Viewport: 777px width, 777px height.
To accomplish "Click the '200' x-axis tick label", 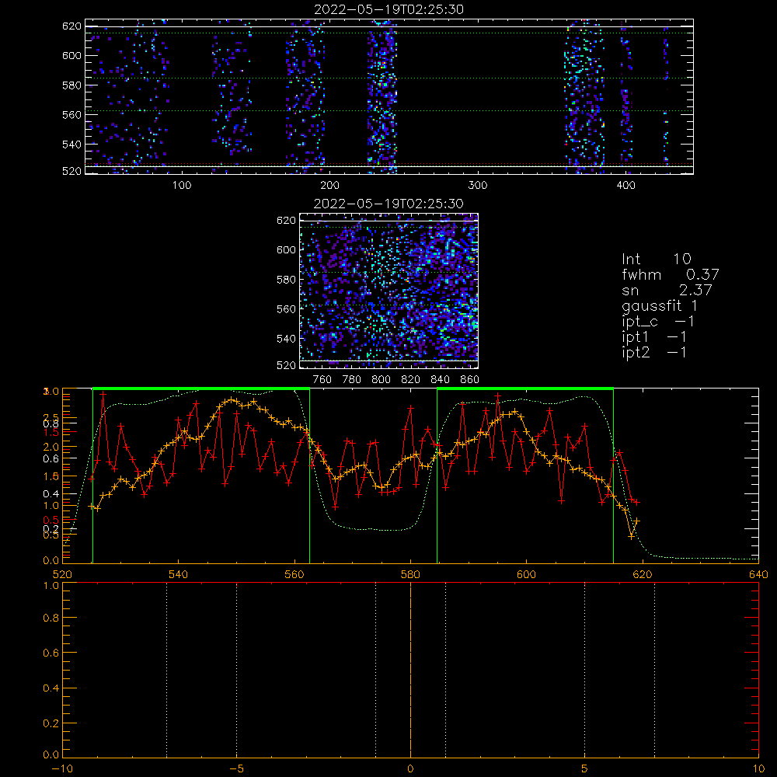I will coord(330,186).
